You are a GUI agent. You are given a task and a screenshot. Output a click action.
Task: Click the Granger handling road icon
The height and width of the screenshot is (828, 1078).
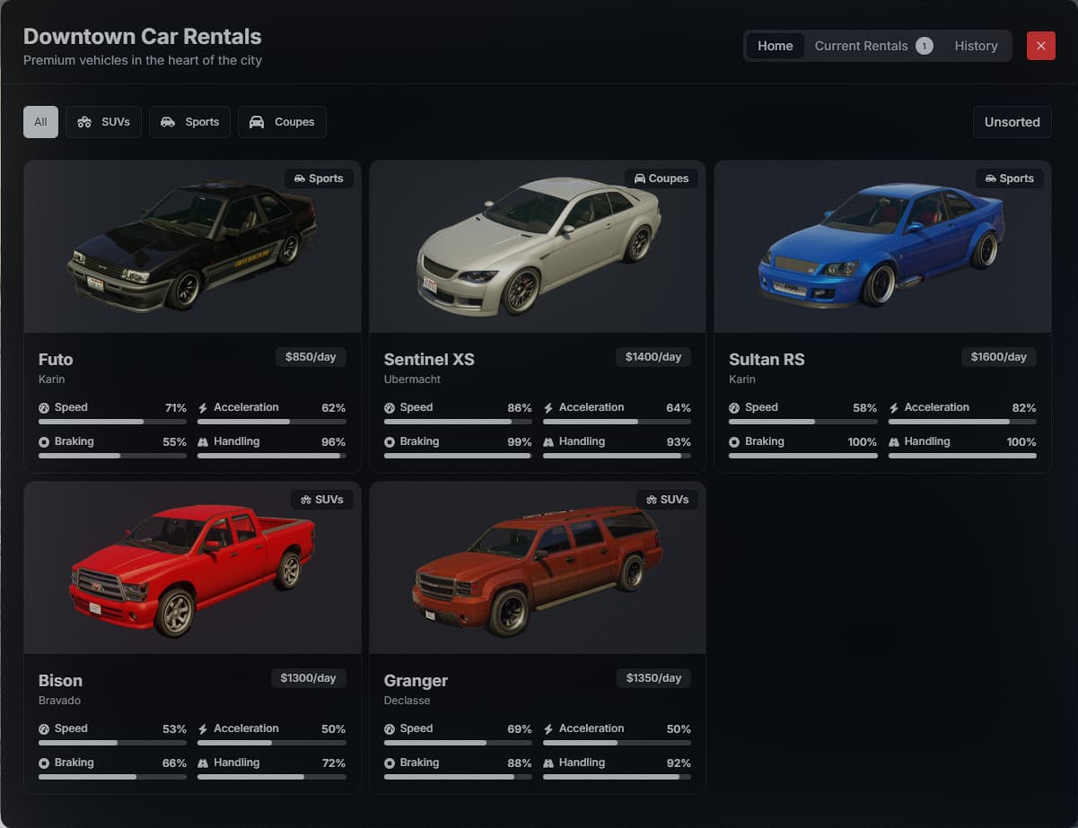(x=548, y=763)
